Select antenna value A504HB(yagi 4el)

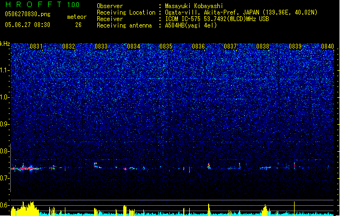[191, 25]
